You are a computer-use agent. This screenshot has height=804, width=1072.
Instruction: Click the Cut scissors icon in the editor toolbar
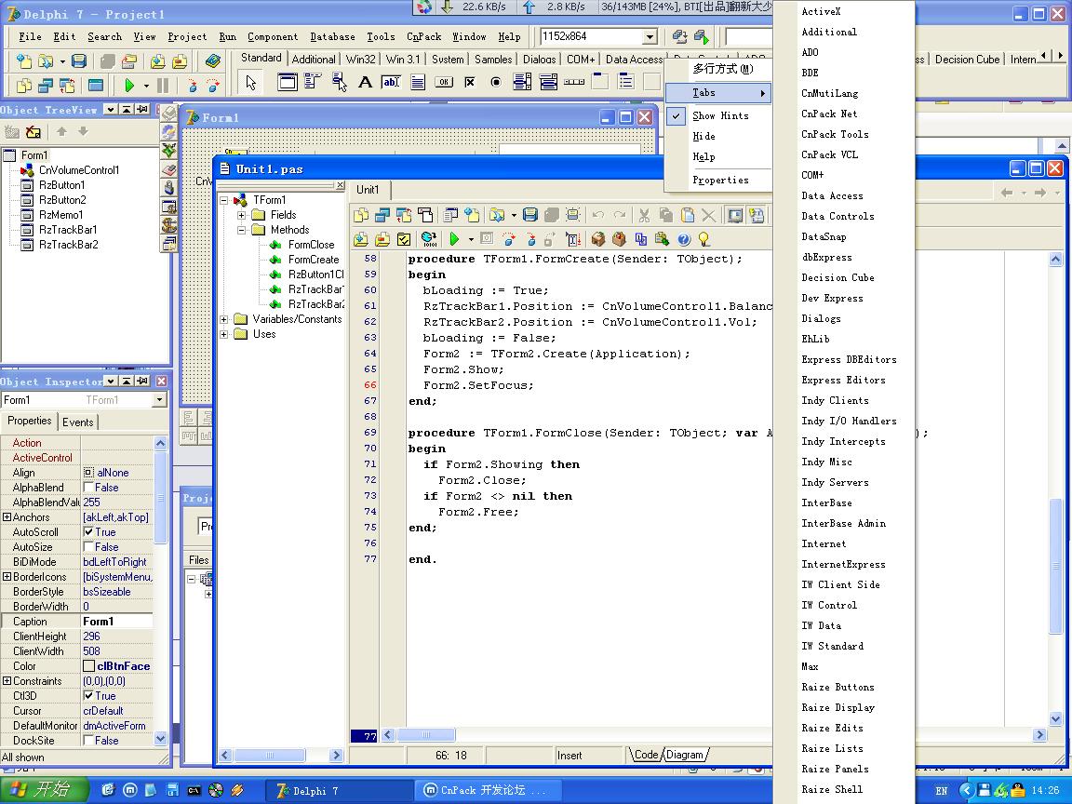643,215
